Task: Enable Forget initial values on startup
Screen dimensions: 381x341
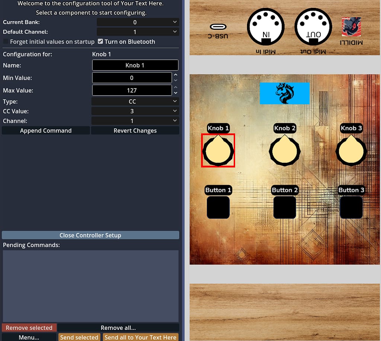Action: point(6,42)
